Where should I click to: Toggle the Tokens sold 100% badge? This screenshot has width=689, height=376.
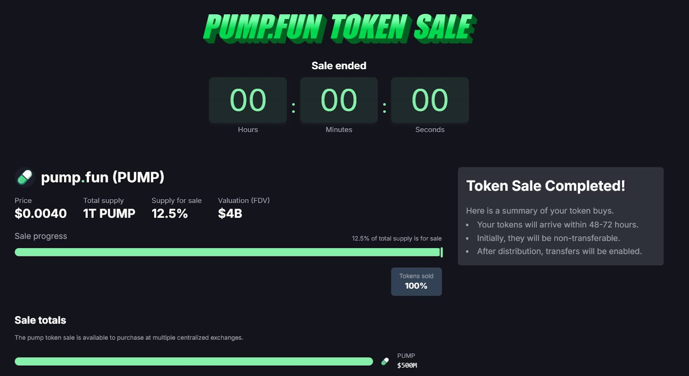[x=416, y=281]
